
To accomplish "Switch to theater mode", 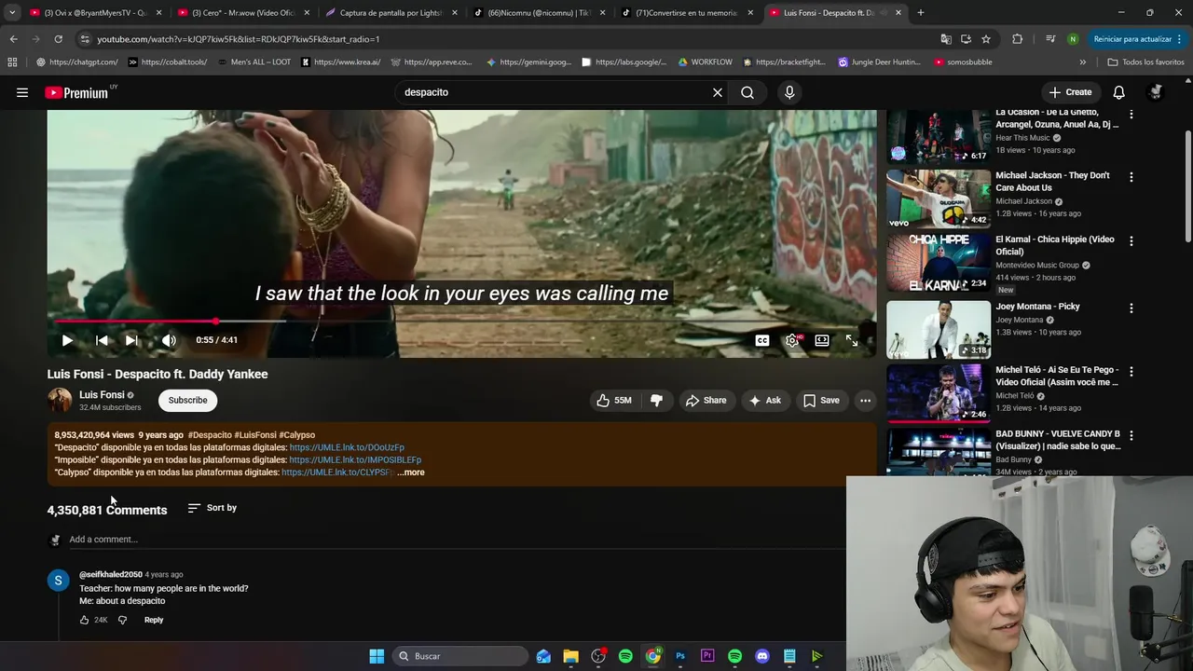I will tap(822, 340).
